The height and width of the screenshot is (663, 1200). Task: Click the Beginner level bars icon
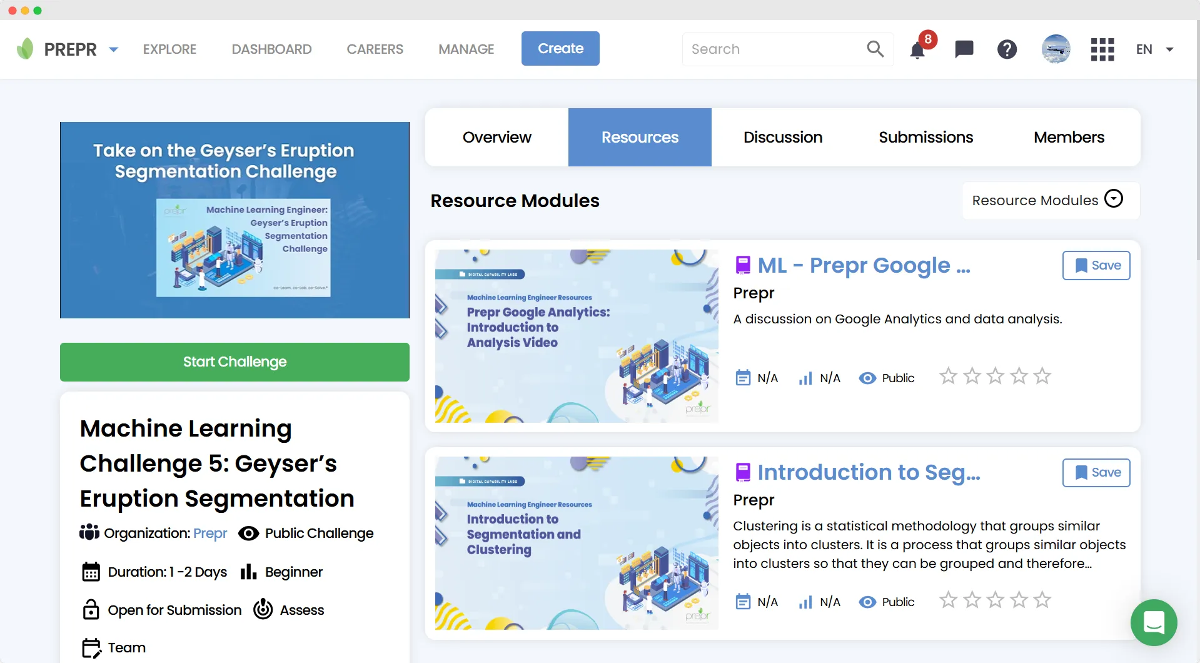click(248, 572)
